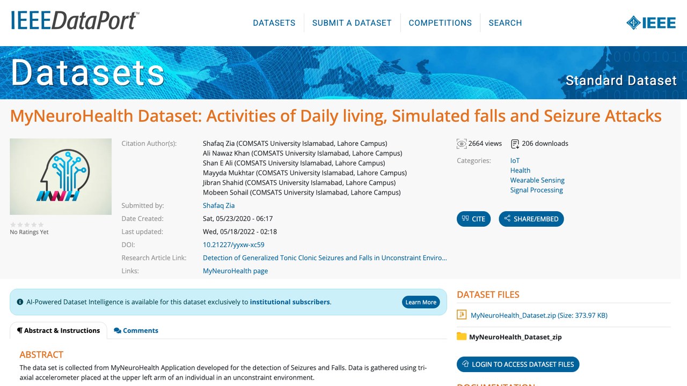The width and height of the screenshot is (687, 386).
Task: Click author Jibran Shahid's name
Action: 223,183
